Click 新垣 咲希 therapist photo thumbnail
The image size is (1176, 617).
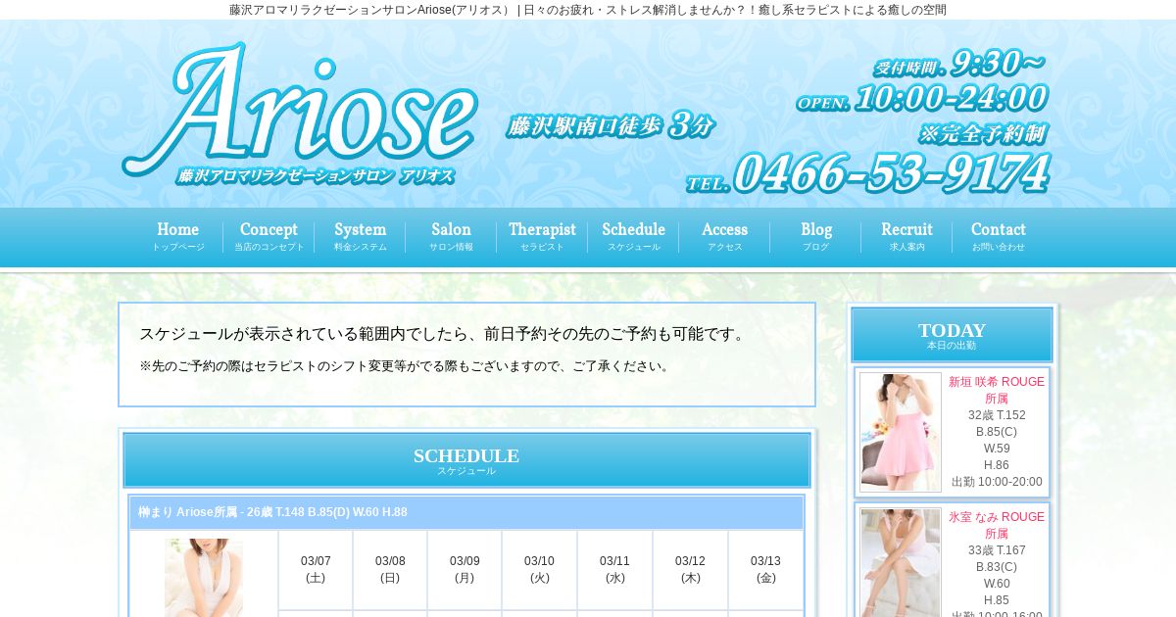pos(901,432)
